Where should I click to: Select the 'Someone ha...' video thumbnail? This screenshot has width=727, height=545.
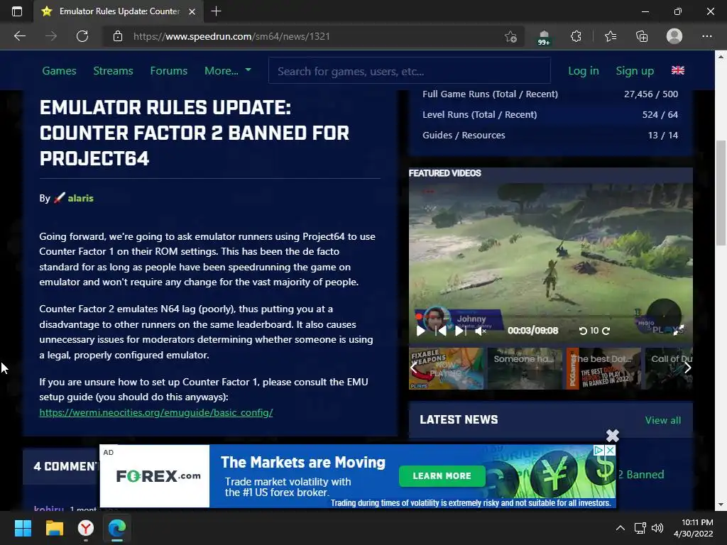(x=525, y=368)
